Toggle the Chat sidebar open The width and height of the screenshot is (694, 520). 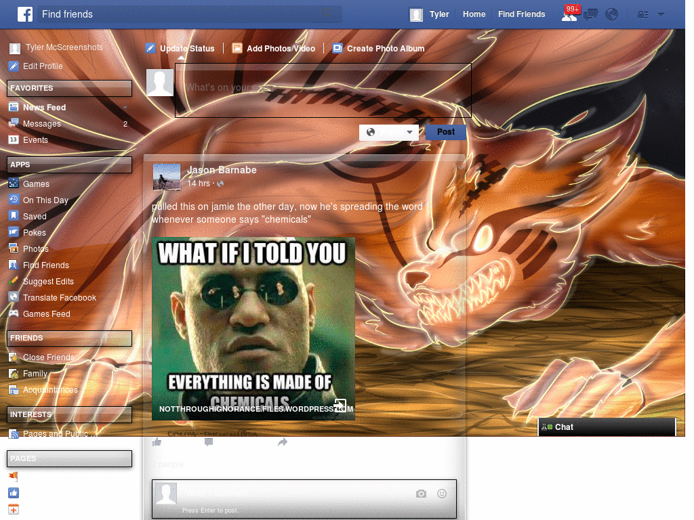(x=605, y=427)
